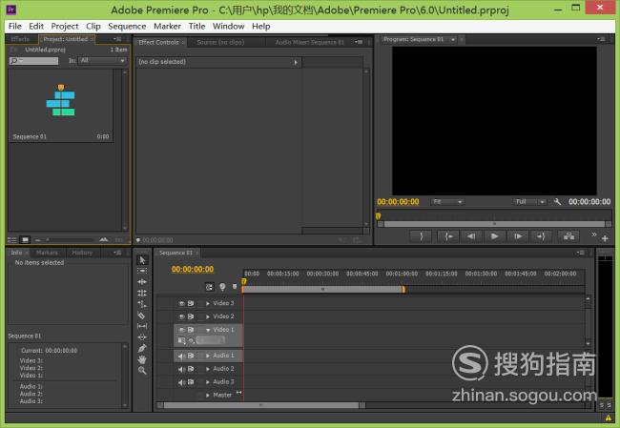The width and height of the screenshot is (620, 428).
Task: Expand the Audio 1 track
Action: tap(208, 356)
